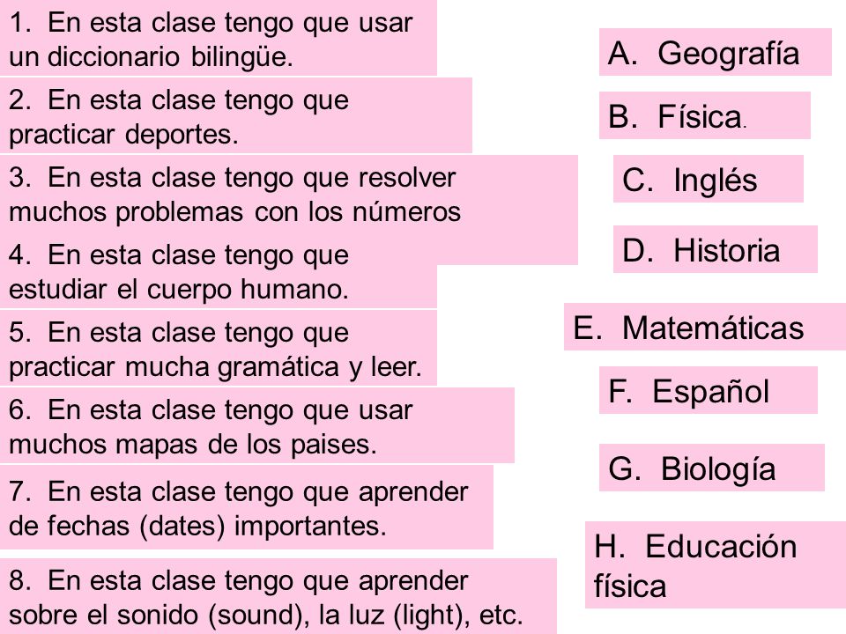Image resolution: width=846 pixels, height=634 pixels.
Task: Select sentence 7 about fechas importantes
Action: pyautogui.click(x=247, y=507)
